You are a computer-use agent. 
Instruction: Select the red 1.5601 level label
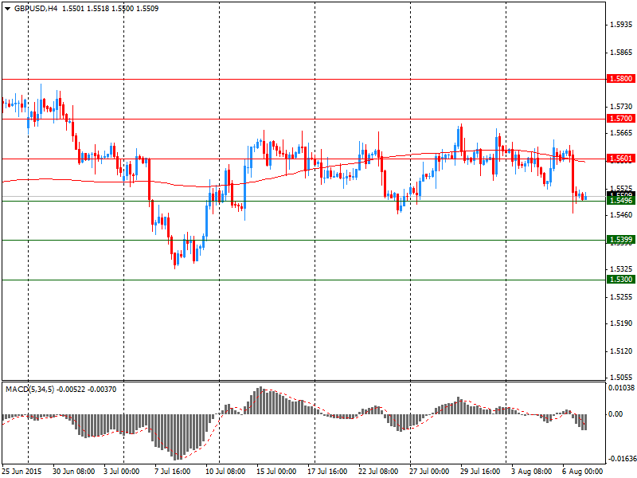[x=621, y=158]
